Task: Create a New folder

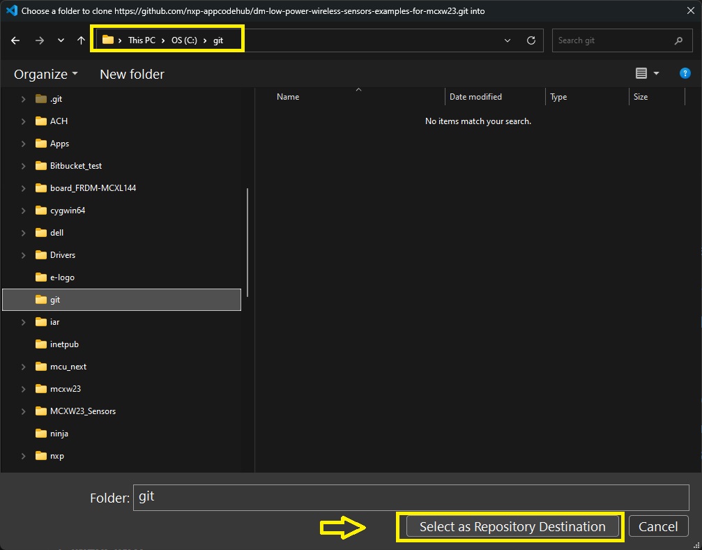Action: click(x=132, y=74)
